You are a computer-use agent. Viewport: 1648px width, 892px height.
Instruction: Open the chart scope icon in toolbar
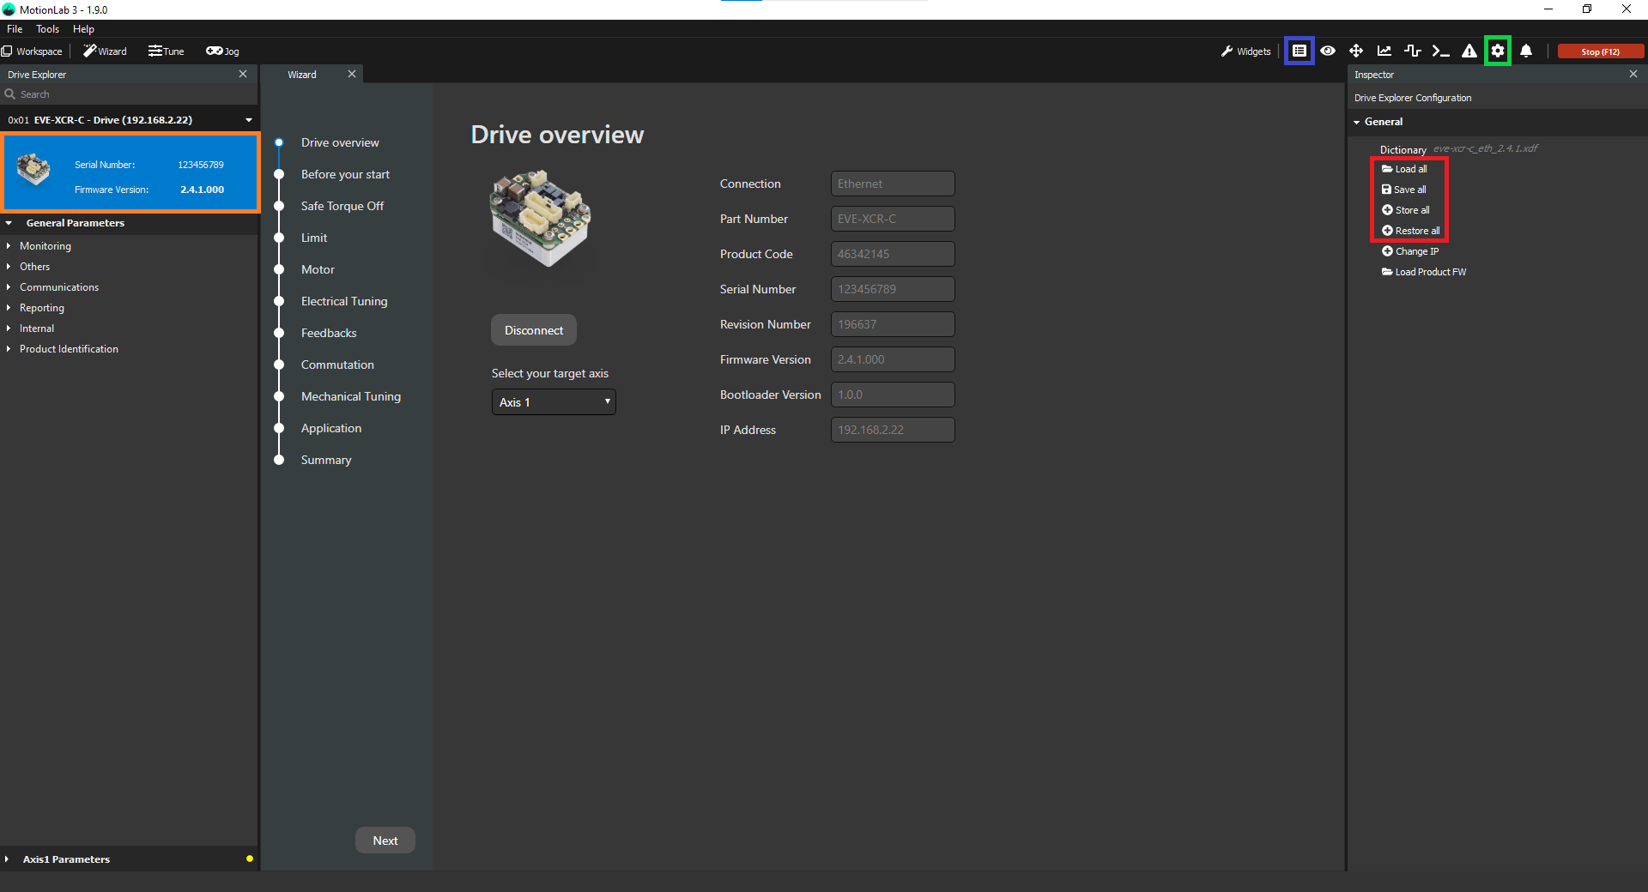point(1384,51)
